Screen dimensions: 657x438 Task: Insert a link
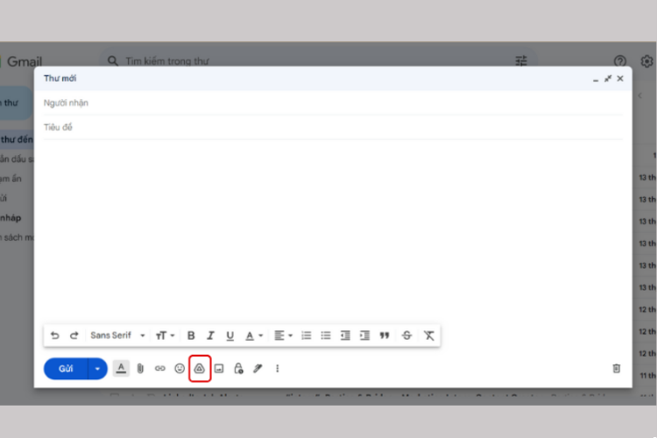click(160, 369)
